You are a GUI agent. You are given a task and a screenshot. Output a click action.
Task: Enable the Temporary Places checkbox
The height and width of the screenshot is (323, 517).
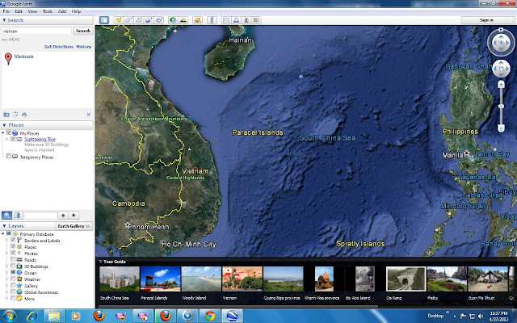click(9, 156)
